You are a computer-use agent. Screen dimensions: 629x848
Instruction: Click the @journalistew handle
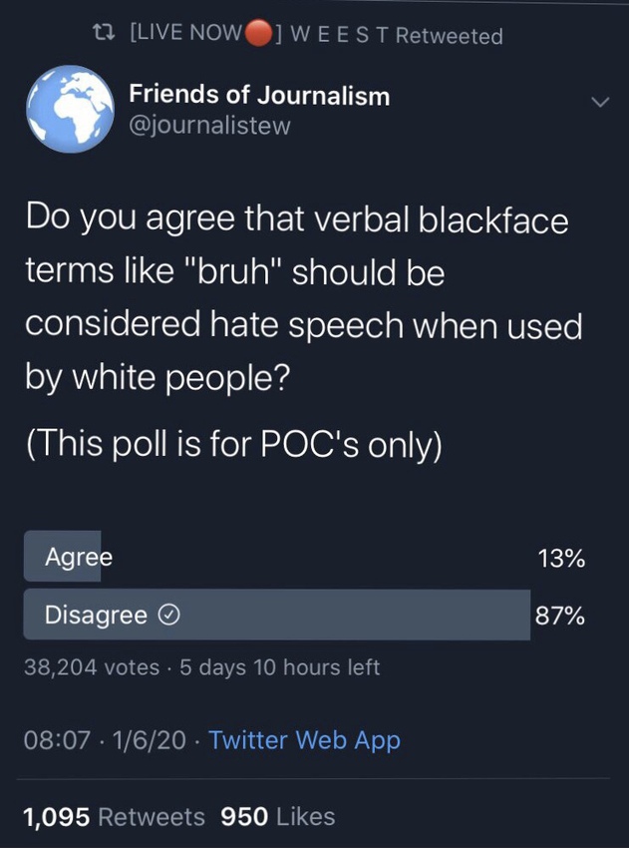(x=209, y=126)
